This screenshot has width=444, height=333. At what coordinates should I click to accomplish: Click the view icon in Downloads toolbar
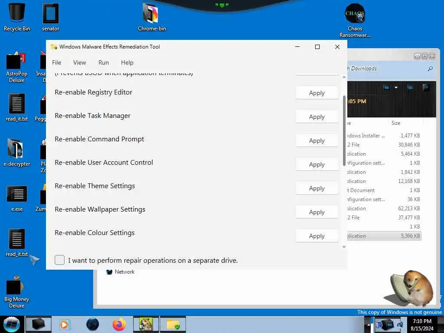coord(386,88)
